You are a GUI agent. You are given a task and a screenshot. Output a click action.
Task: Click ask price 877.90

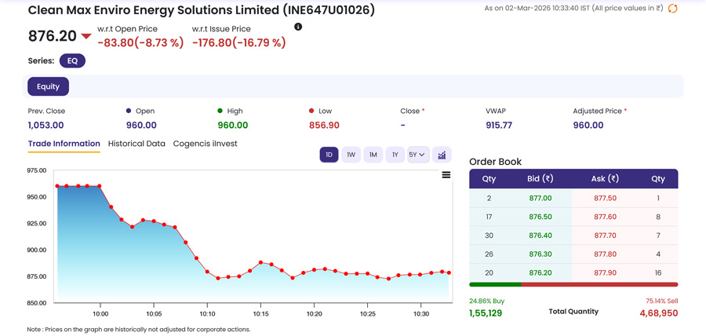605,273
